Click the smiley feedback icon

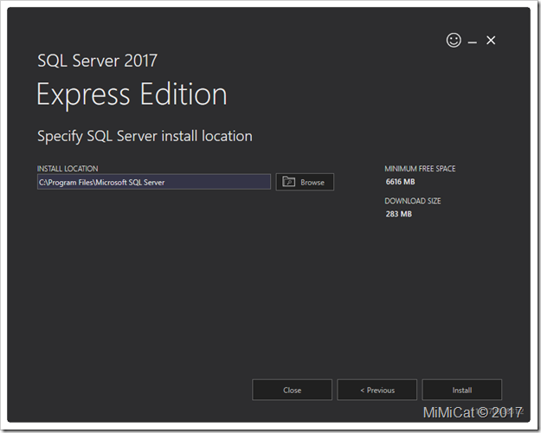[x=454, y=41]
